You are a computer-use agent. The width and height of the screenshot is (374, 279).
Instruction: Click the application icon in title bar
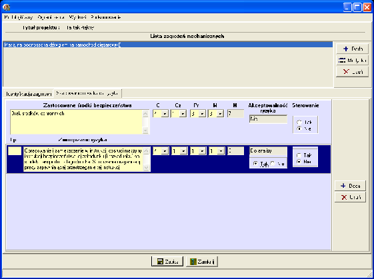7,7
